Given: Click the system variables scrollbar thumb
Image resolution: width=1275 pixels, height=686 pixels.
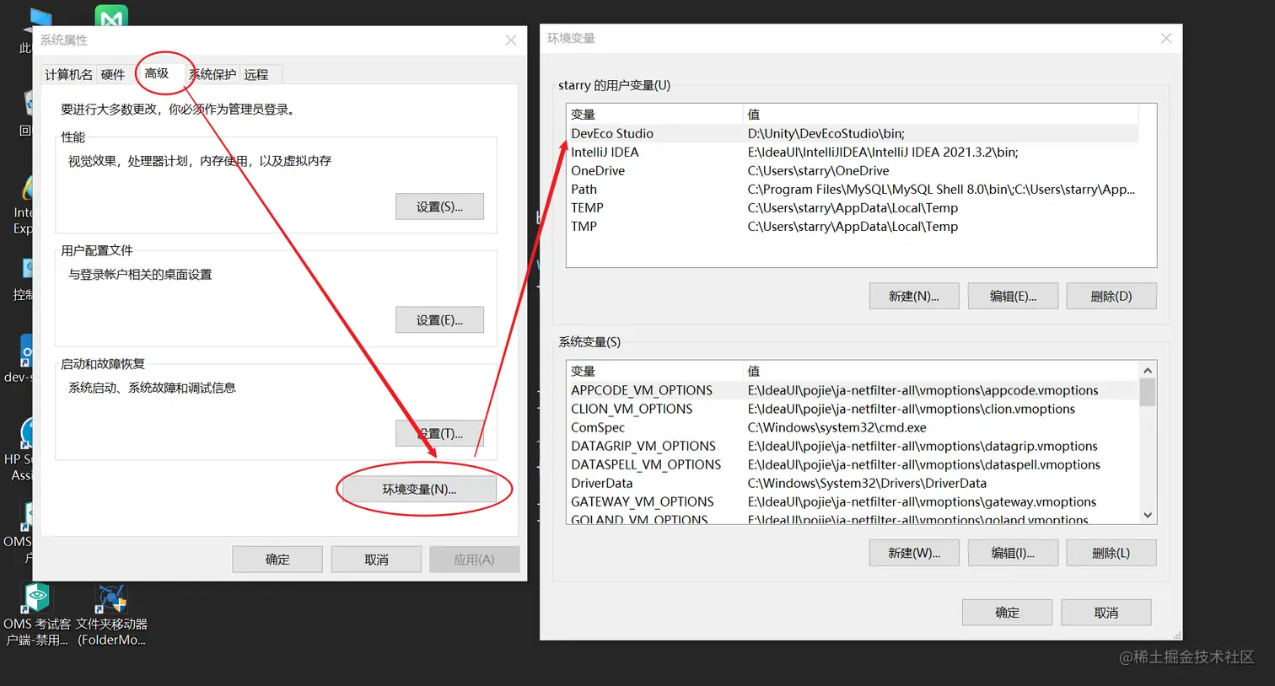Looking at the screenshot, I should tap(1147, 393).
